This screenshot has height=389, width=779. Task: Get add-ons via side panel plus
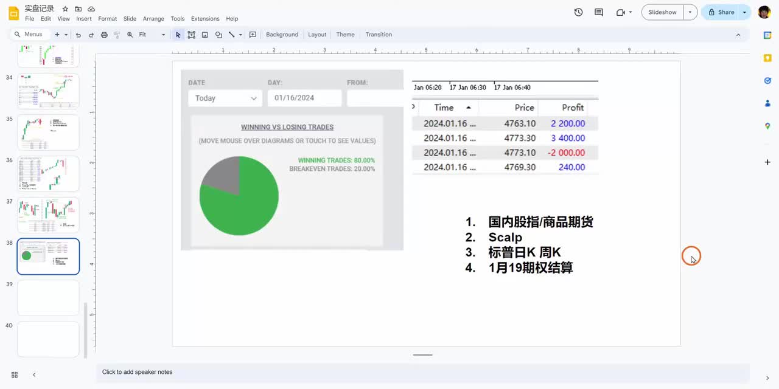(767, 162)
